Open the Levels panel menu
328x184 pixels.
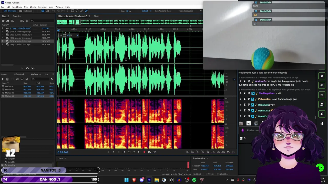point(65,158)
